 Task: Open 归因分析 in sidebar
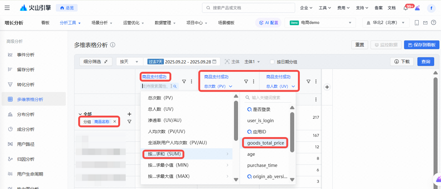click(x=26, y=159)
